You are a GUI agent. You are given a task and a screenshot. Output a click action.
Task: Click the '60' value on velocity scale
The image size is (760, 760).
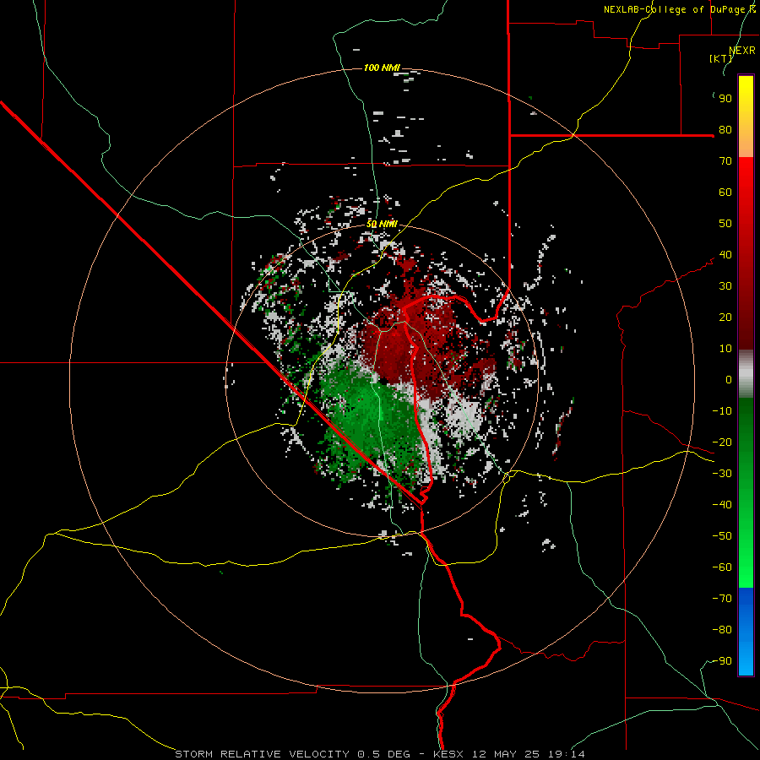(x=725, y=193)
